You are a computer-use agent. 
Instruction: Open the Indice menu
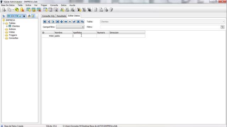point(28,5)
